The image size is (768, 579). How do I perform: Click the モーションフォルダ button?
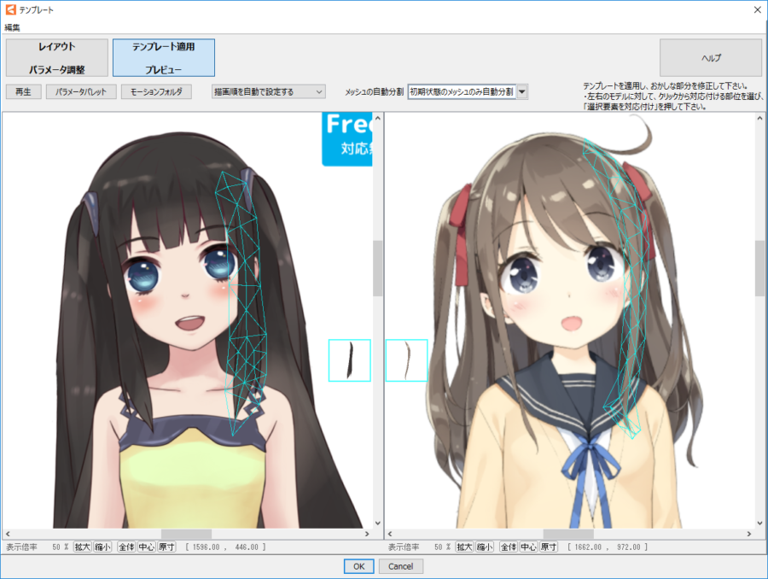click(156, 91)
